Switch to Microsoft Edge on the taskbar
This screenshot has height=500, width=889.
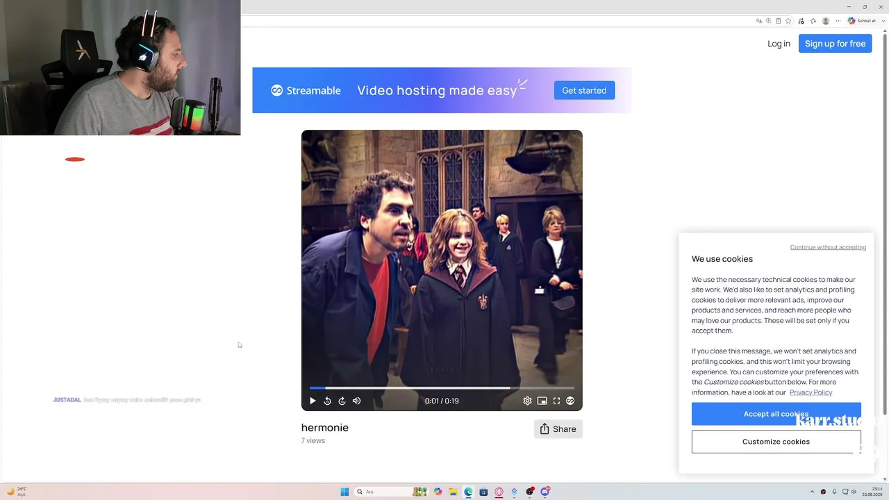[468, 492]
